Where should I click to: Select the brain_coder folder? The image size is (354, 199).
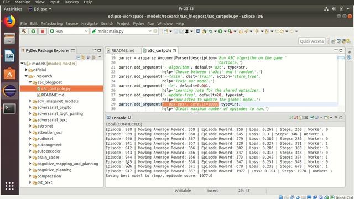point(48,158)
